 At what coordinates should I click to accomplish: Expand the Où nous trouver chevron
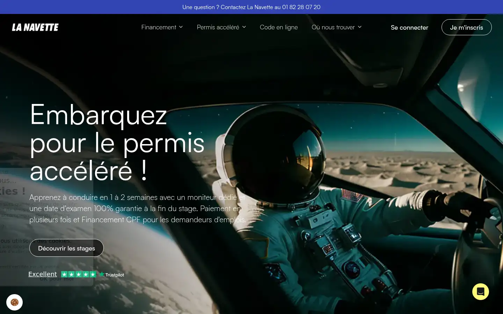click(360, 27)
